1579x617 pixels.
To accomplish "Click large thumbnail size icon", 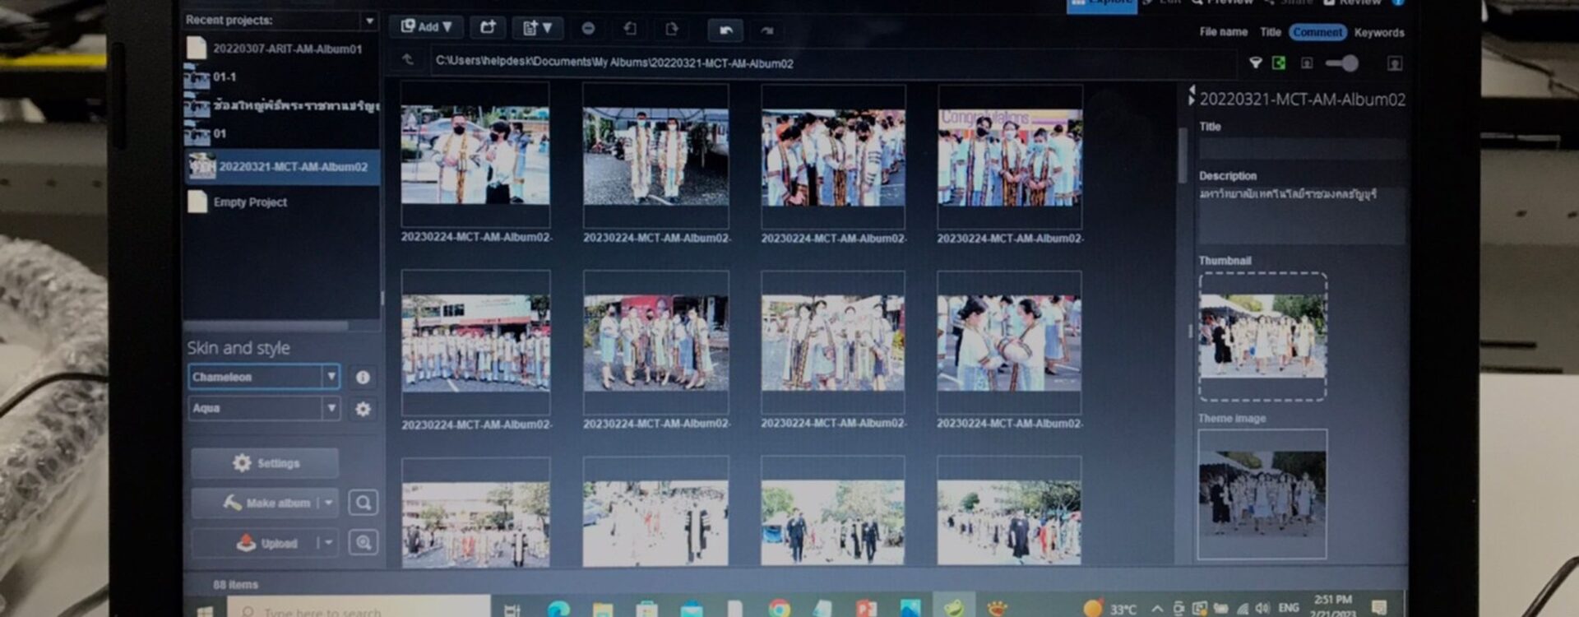I will click(x=1395, y=64).
